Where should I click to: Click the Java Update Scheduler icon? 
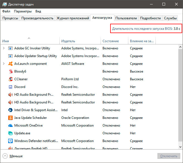10,118
